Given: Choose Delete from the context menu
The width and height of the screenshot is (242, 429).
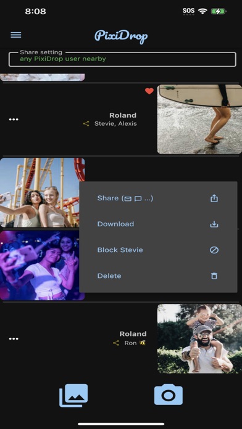Looking at the screenshot, I should pos(158,276).
